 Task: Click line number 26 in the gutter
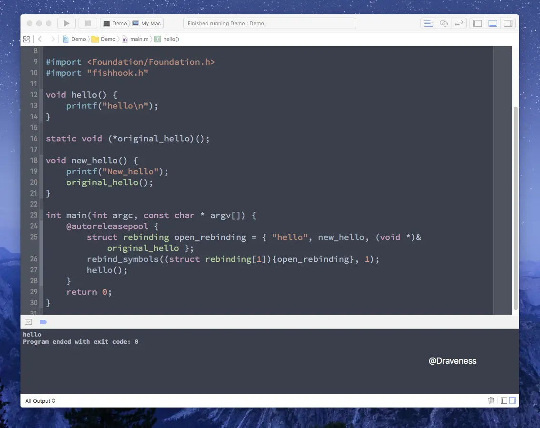[x=34, y=259]
